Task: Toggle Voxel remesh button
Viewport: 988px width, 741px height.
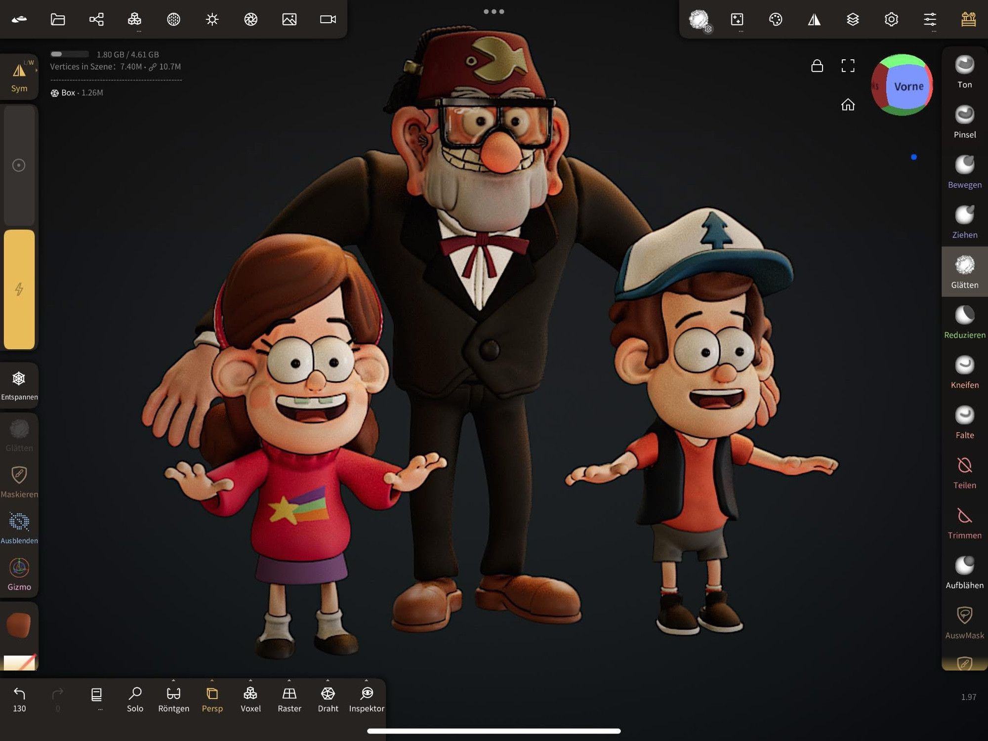Action: click(x=250, y=699)
